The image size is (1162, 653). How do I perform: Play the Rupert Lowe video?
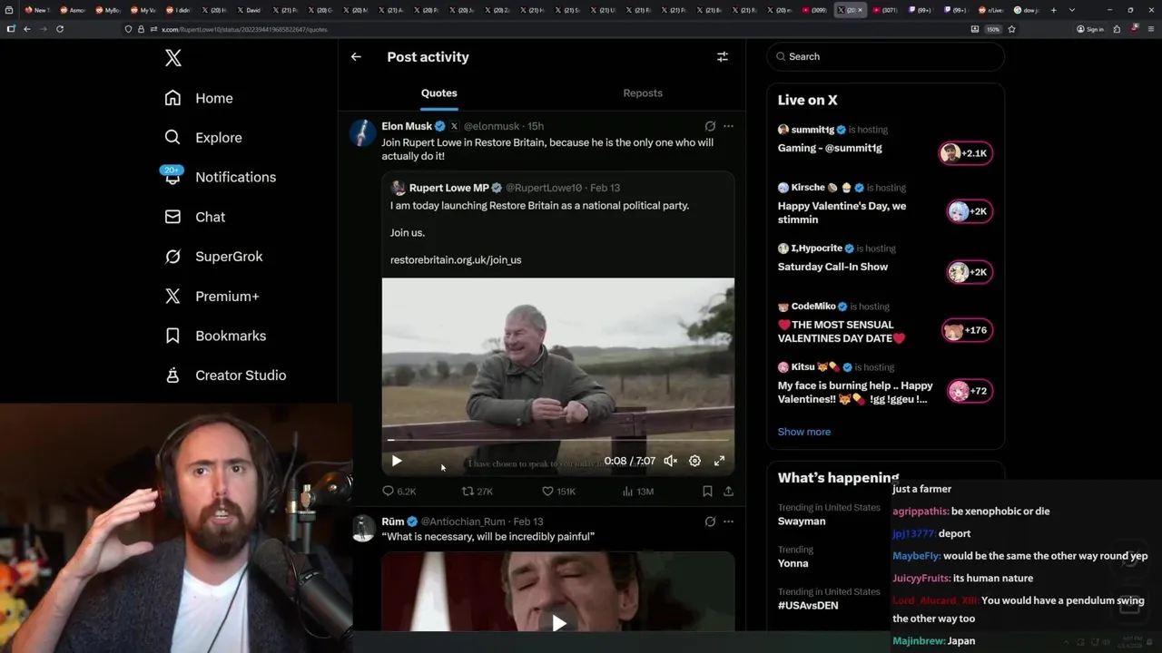tap(397, 461)
